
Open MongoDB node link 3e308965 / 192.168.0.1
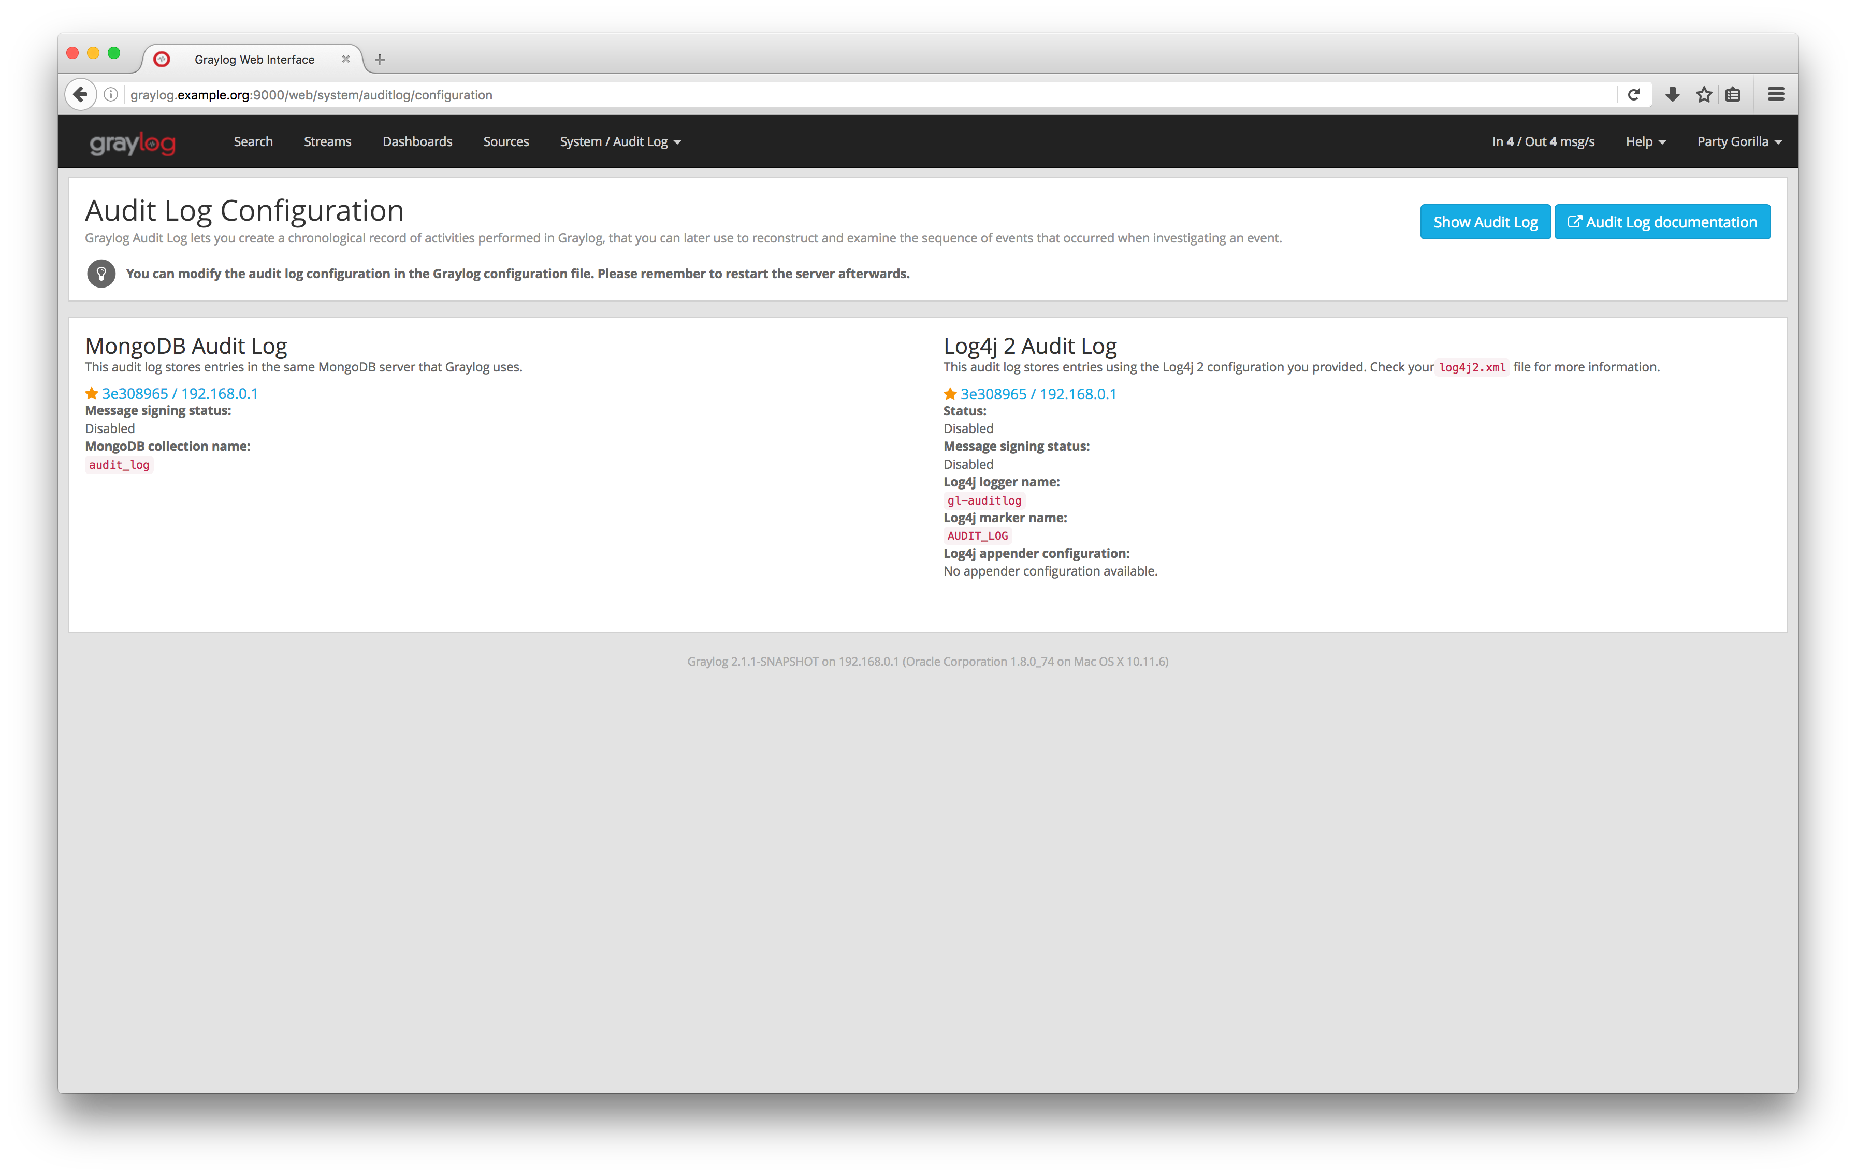coord(180,393)
